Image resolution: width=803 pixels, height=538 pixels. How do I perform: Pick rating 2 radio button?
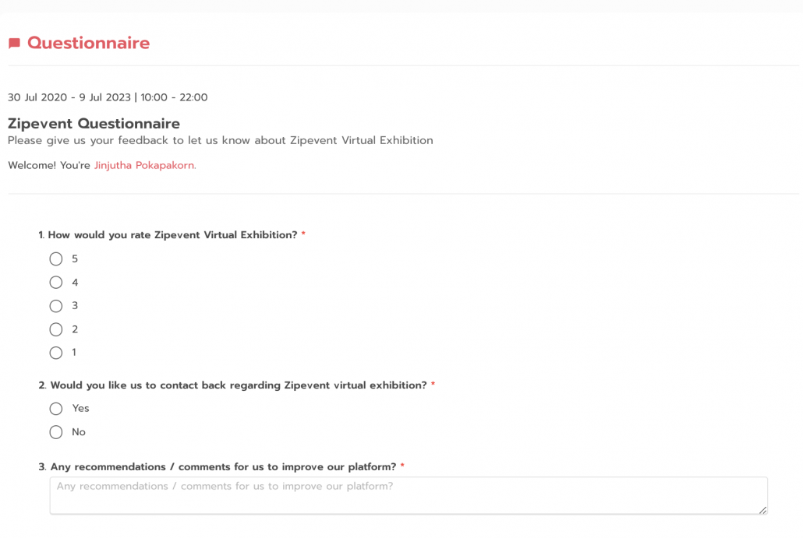tap(56, 329)
